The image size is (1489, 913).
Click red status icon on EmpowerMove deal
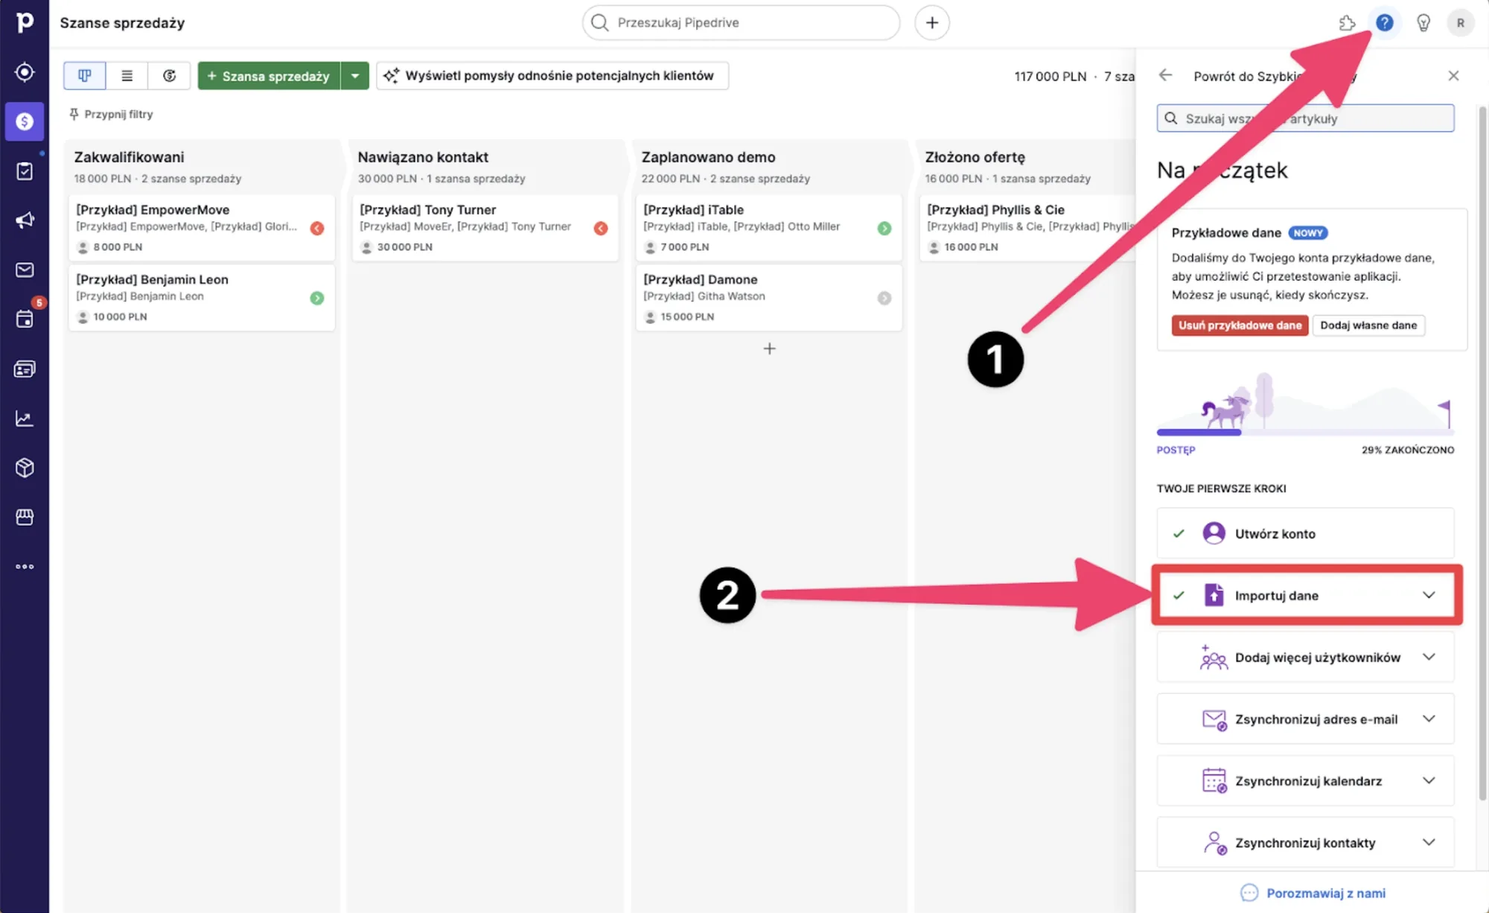coord(317,229)
